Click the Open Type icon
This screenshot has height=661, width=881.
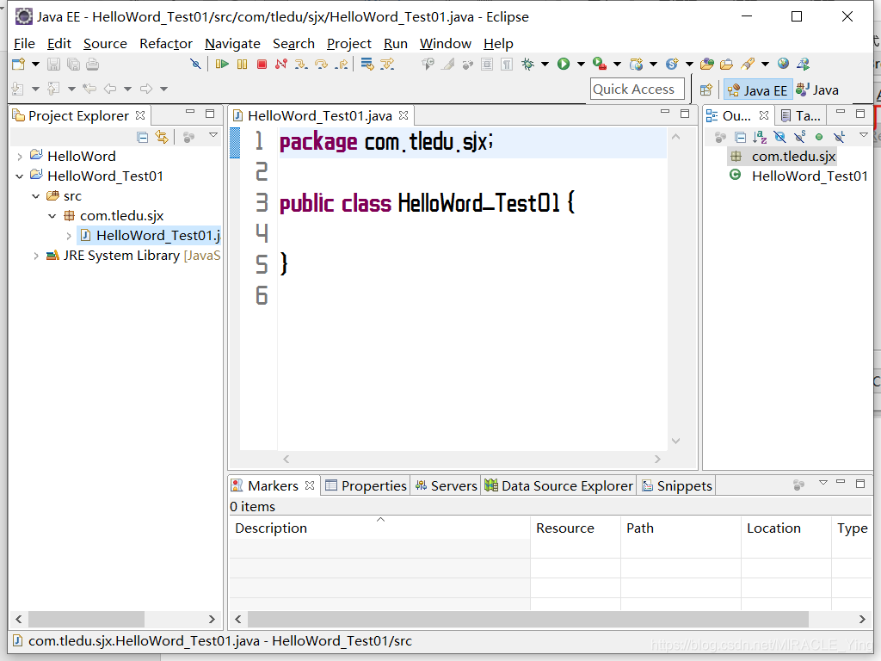[x=707, y=64]
